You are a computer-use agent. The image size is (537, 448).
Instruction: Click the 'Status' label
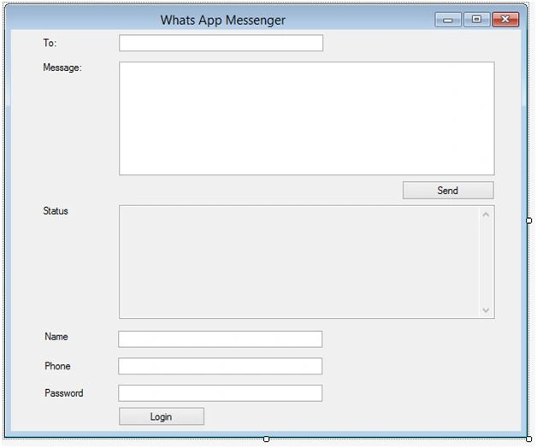click(x=56, y=210)
